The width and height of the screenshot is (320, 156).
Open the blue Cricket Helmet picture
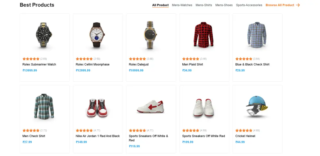click(x=257, y=106)
